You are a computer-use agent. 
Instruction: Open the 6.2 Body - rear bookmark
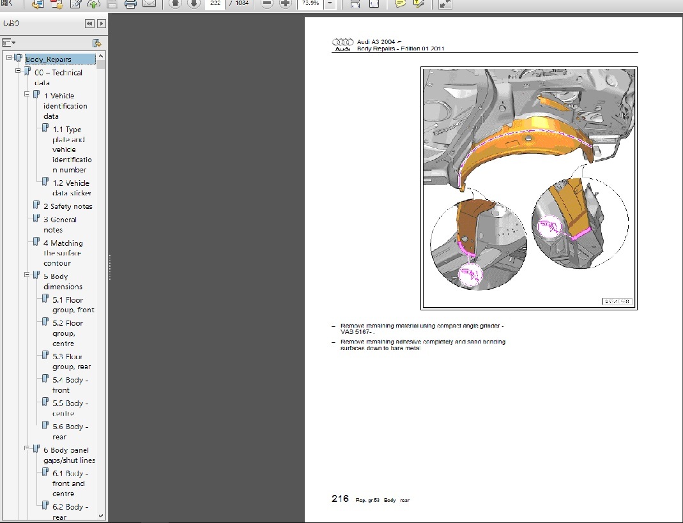coord(70,512)
